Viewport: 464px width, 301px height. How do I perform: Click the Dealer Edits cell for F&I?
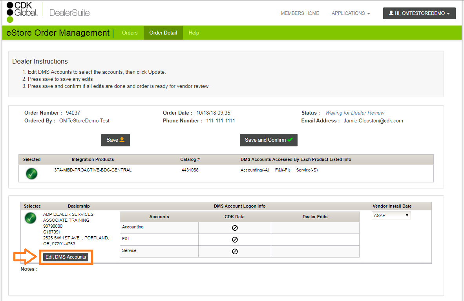315,239
